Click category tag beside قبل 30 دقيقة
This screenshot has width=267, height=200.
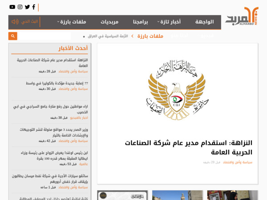pos(73,89)
